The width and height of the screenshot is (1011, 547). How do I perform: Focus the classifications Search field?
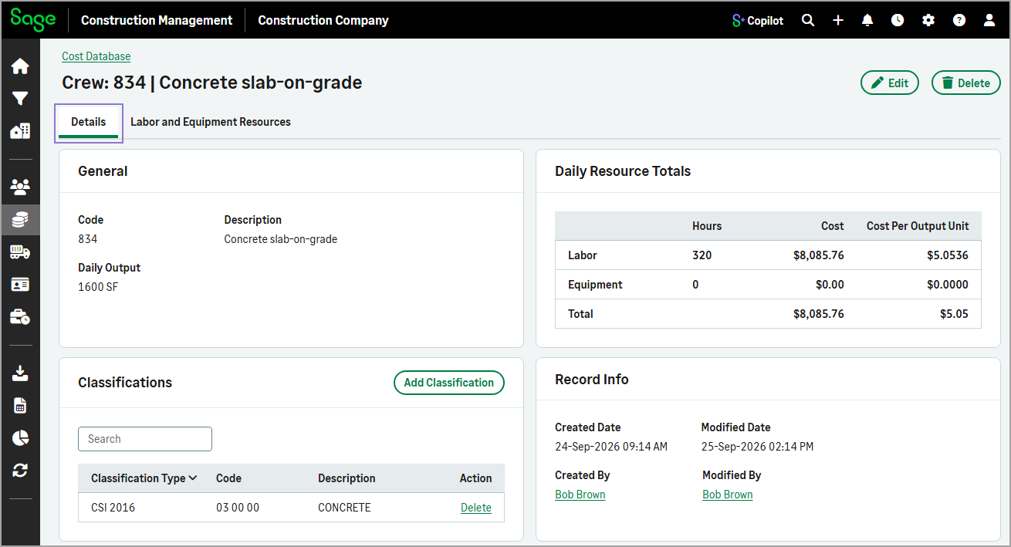point(145,439)
